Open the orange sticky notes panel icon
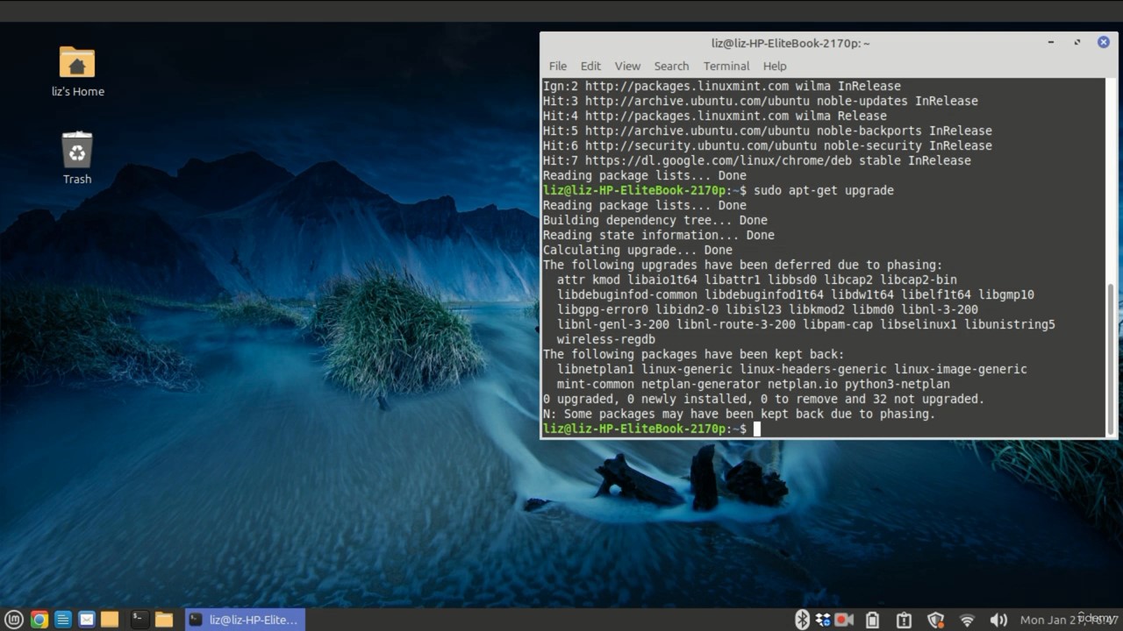The width and height of the screenshot is (1123, 631). coord(110,620)
